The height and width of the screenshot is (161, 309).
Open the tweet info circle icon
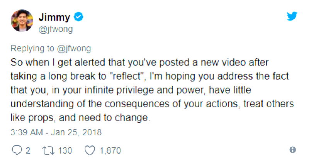tap(293, 150)
